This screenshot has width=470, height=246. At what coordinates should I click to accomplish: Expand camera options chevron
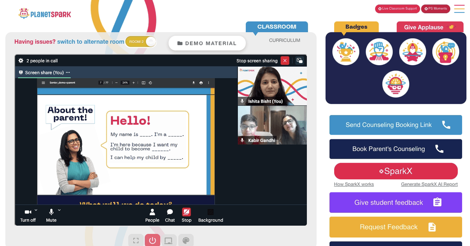pos(36,210)
